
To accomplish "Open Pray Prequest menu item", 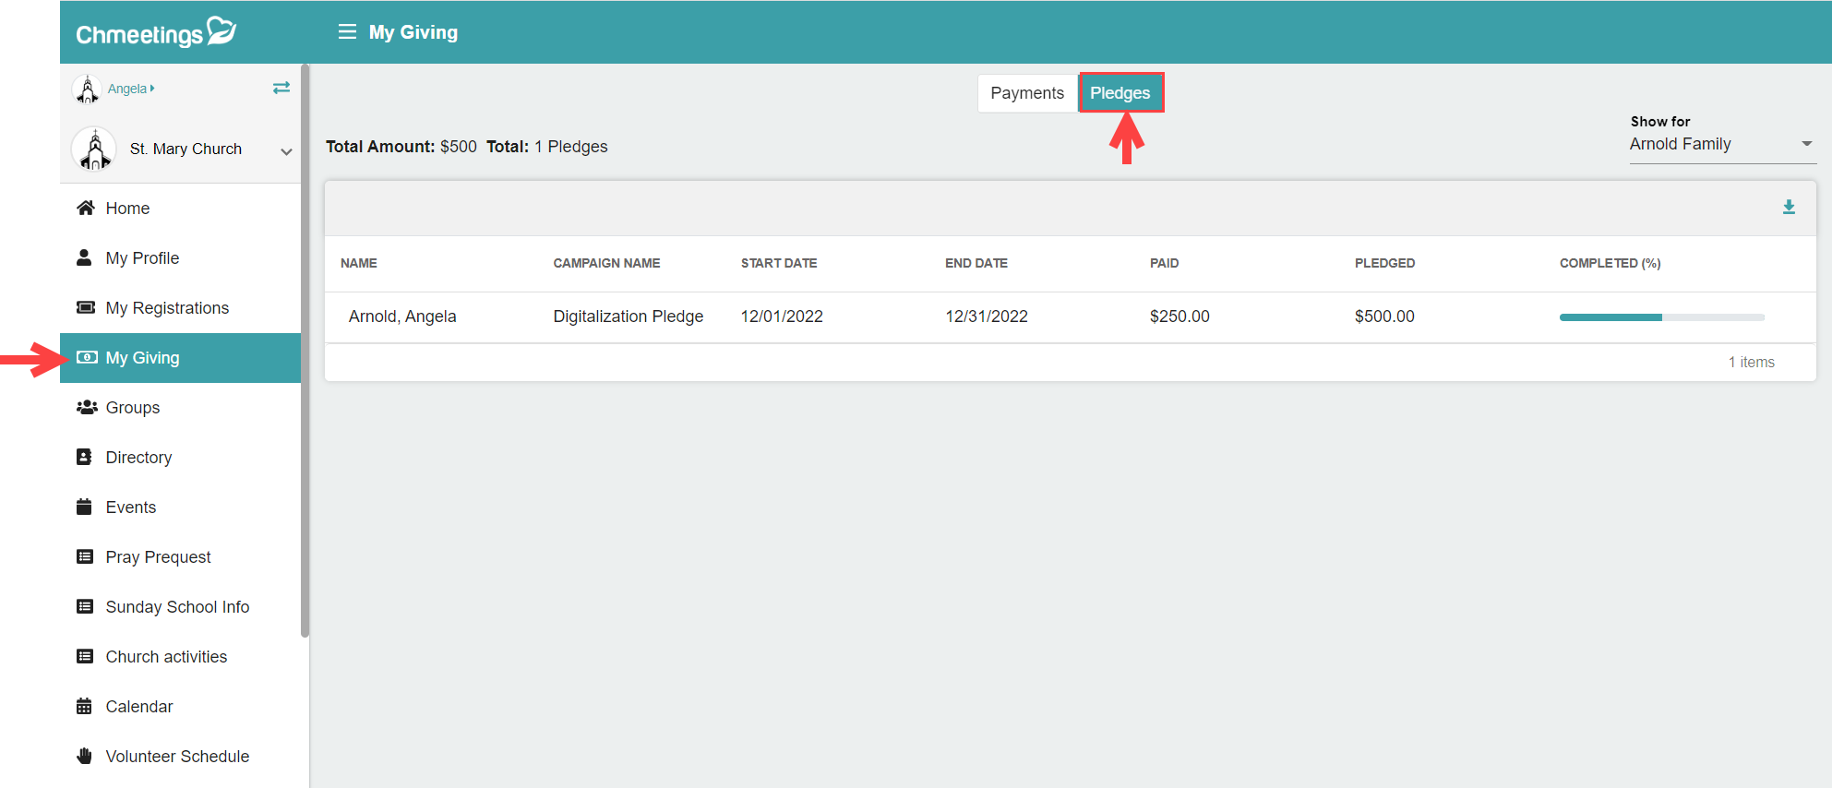I will point(180,557).
